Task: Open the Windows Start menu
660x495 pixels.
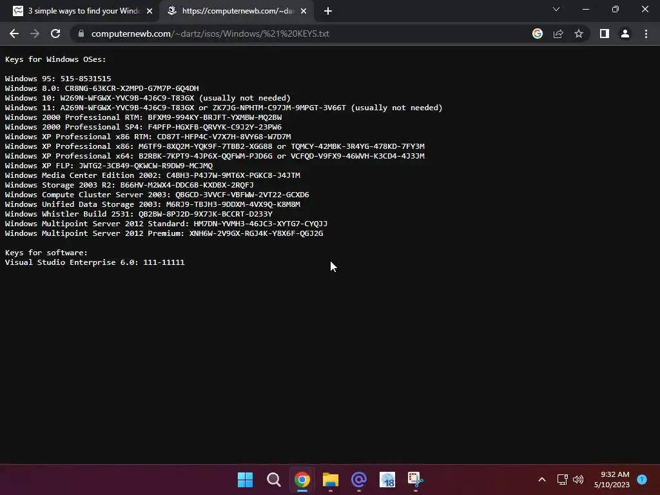Action: click(x=245, y=480)
